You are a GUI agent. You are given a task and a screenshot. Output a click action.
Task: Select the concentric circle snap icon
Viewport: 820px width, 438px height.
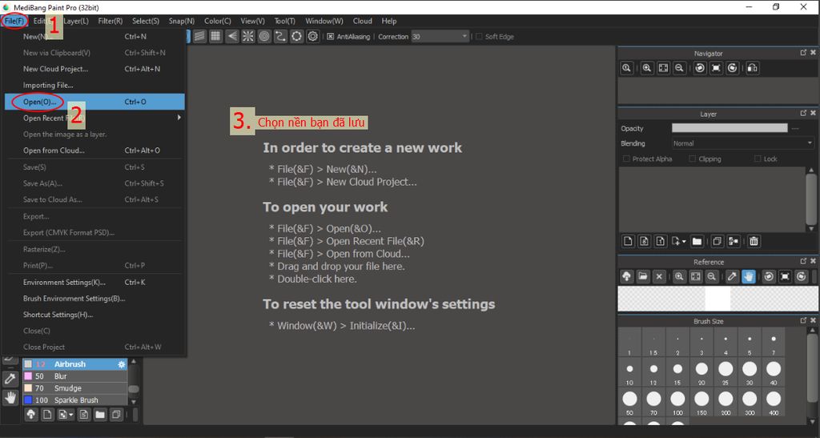coord(264,36)
